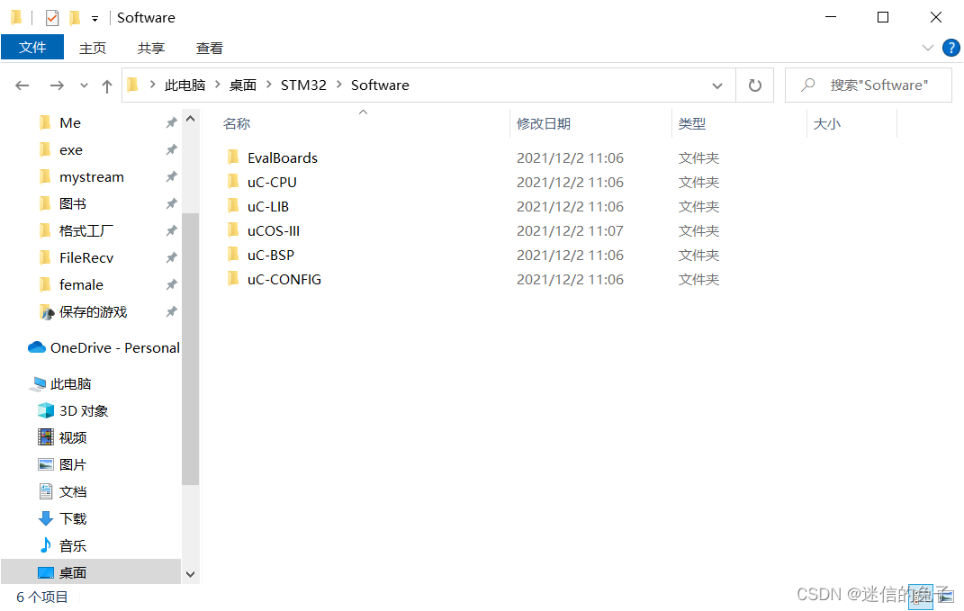Open the Me quick access folder
The height and width of the screenshot is (611, 964).
point(70,123)
